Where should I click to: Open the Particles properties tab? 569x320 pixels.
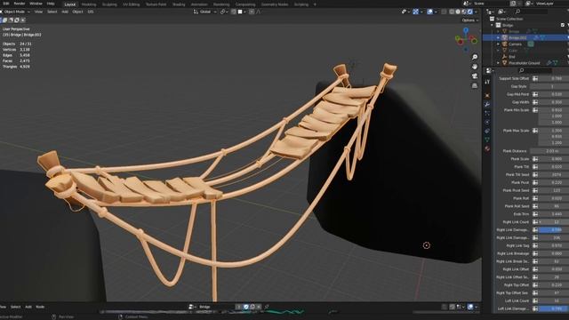(487, 113)
